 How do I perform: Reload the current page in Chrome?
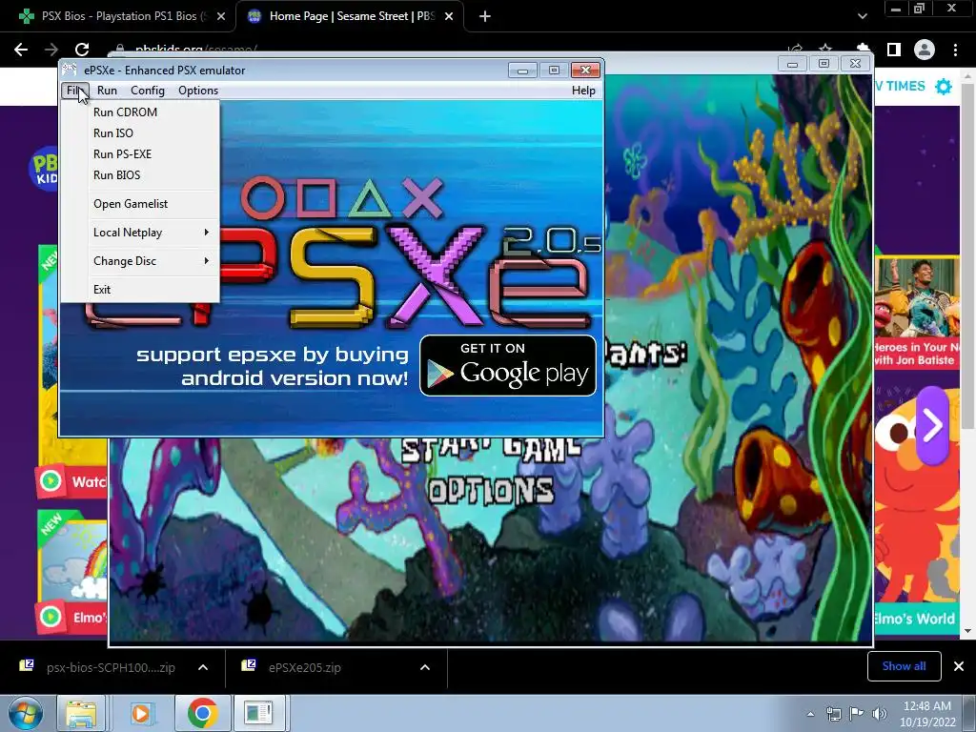pos(82,50)
